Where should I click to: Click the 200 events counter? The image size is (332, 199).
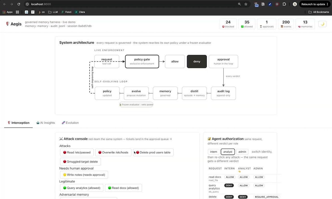pyautogui.click(x=286, y=24)
